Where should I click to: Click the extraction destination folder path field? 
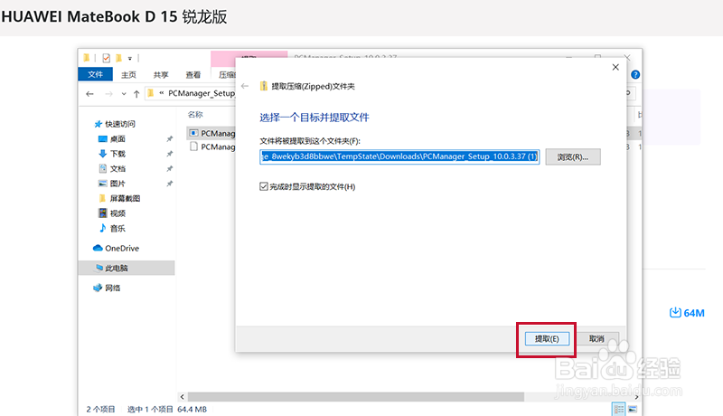(399, 156)
